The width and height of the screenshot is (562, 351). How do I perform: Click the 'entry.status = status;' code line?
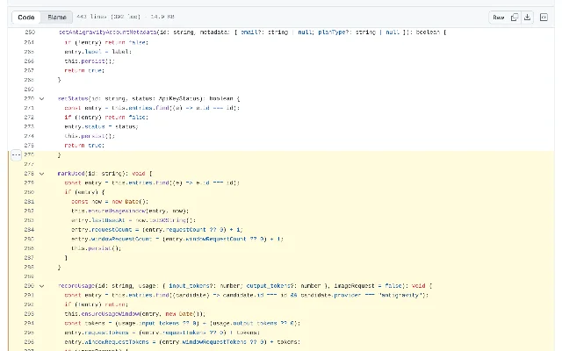pos(102,126)
